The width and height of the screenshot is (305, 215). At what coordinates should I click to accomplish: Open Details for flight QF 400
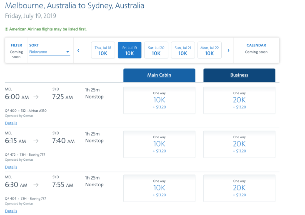coord(11,123)
